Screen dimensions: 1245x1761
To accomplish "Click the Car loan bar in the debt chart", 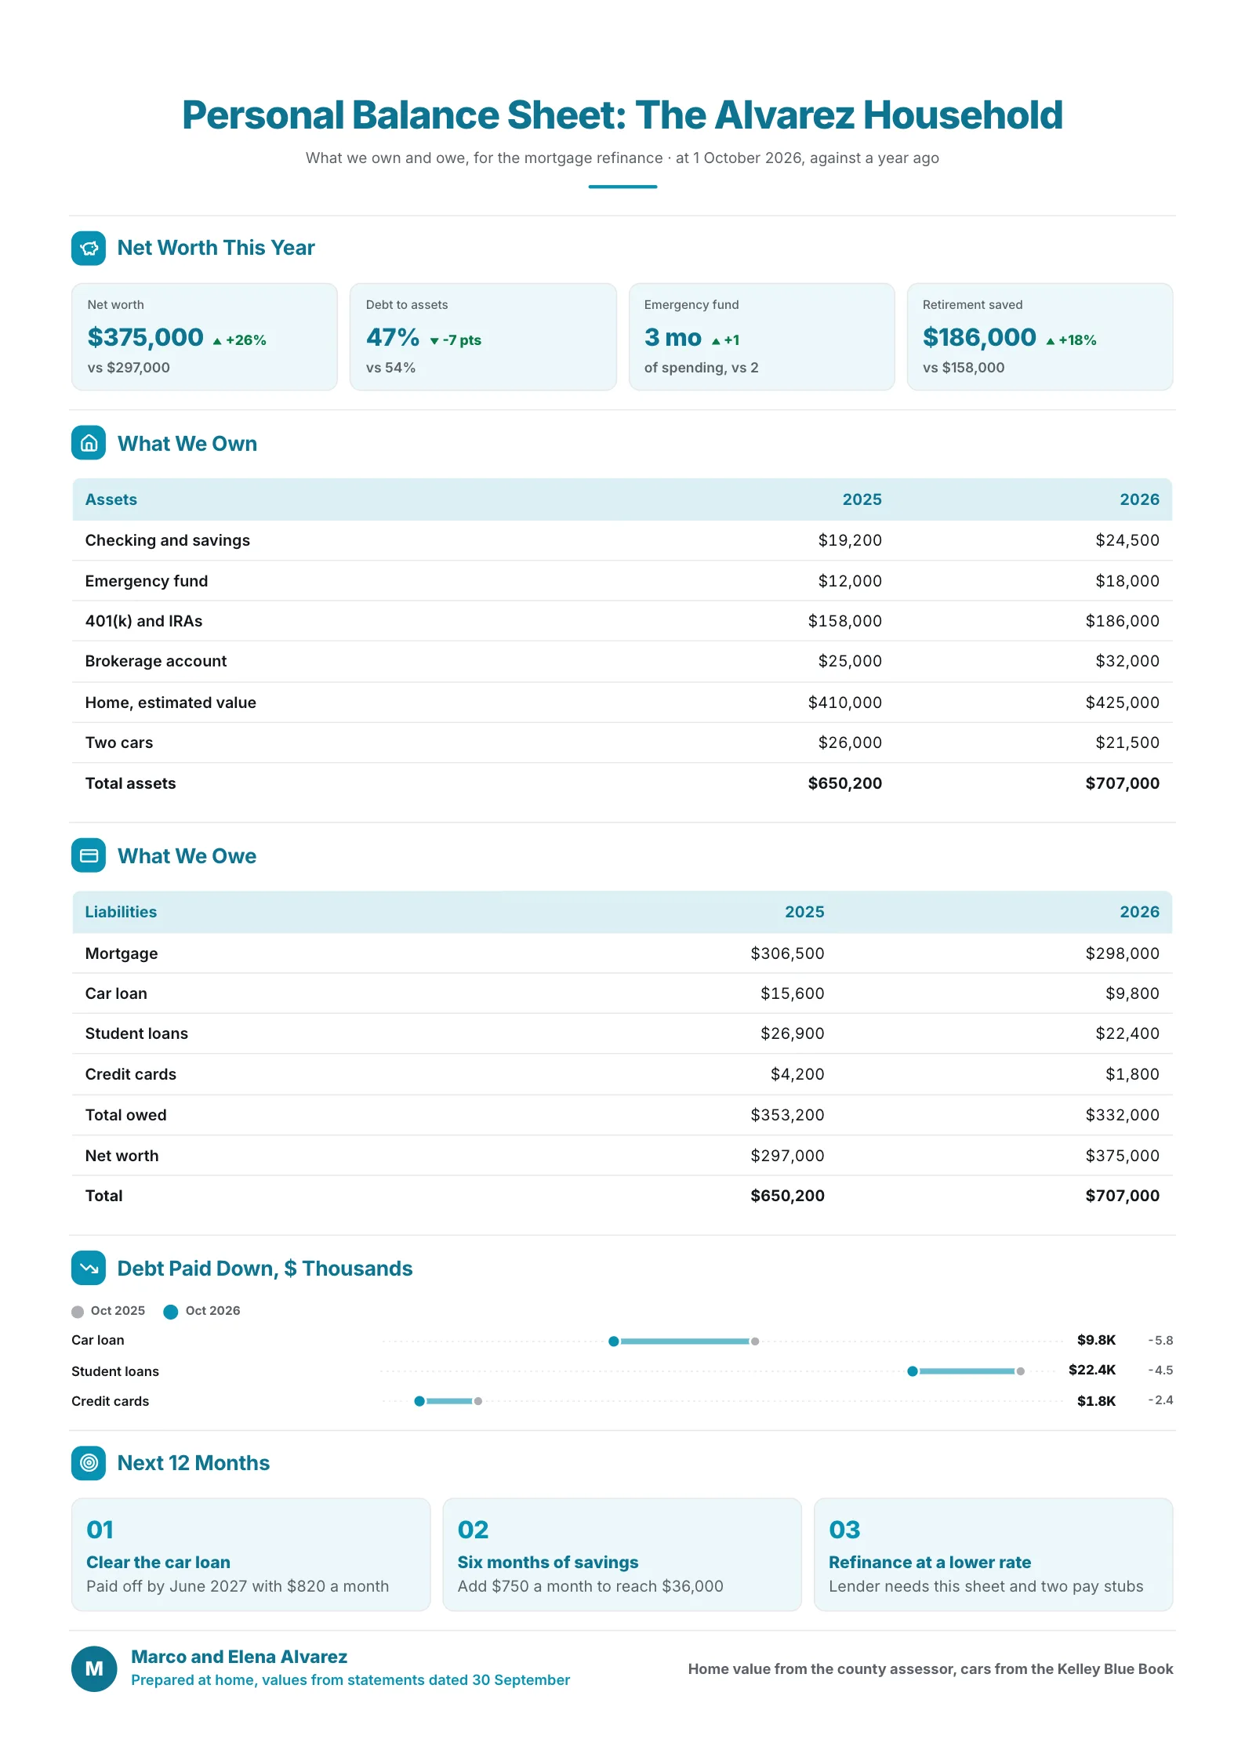I will click(684, 1342).
